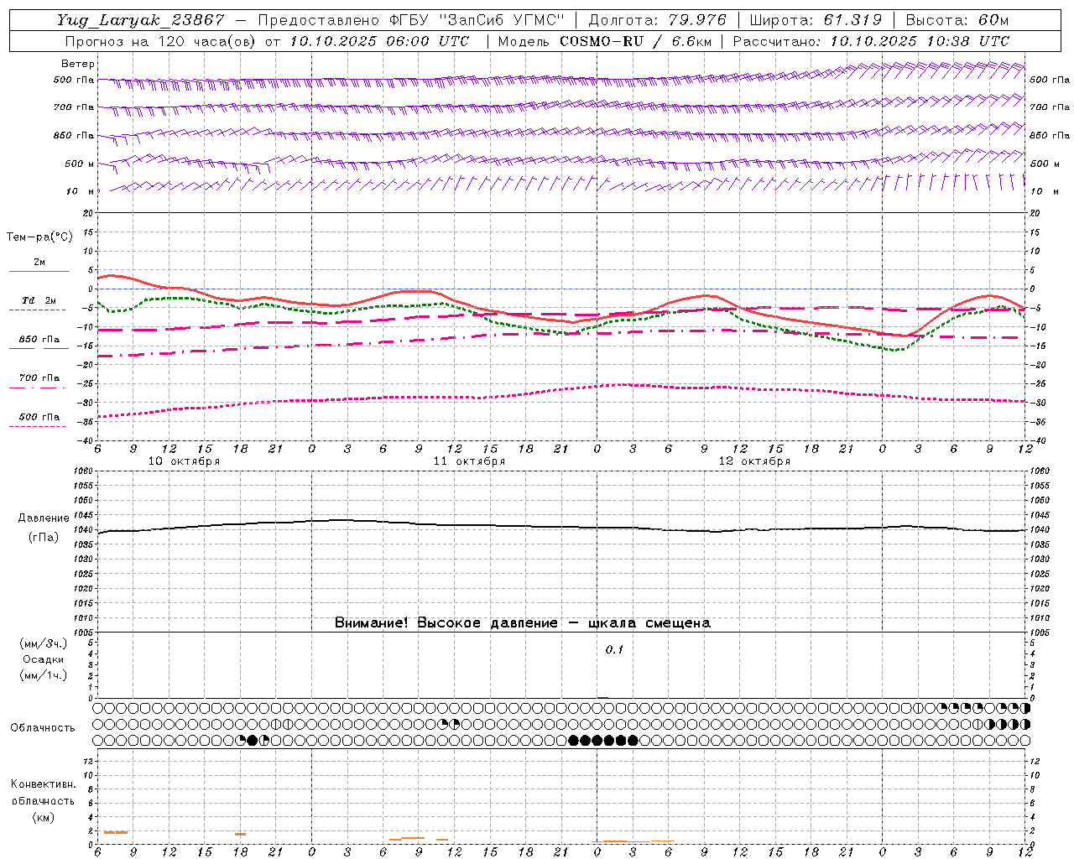The image size is (1074, 859).
Task: Click the Осадки panel label
Action: 44,659
